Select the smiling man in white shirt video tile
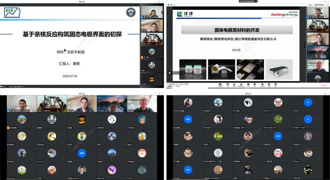The height and width of the screenshot is (180, 330). [x=22, y=103]
